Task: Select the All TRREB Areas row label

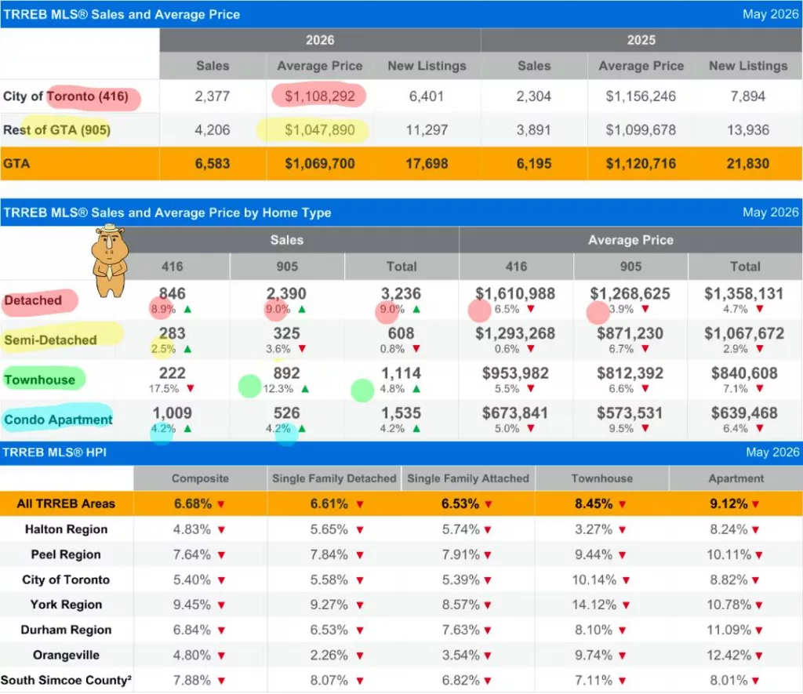Action: pyautogui.click(x=66, y=504)
